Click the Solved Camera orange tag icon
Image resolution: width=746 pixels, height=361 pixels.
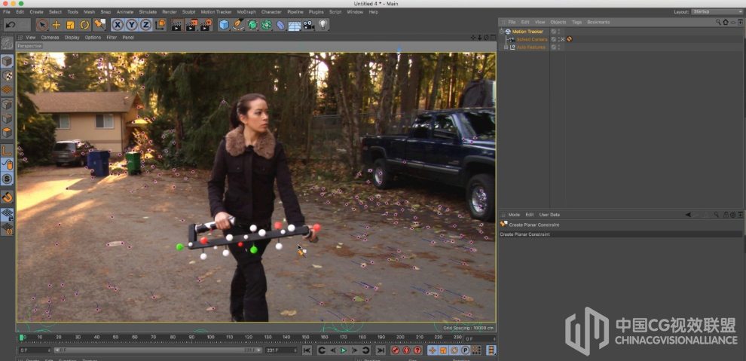coord(569,39)
